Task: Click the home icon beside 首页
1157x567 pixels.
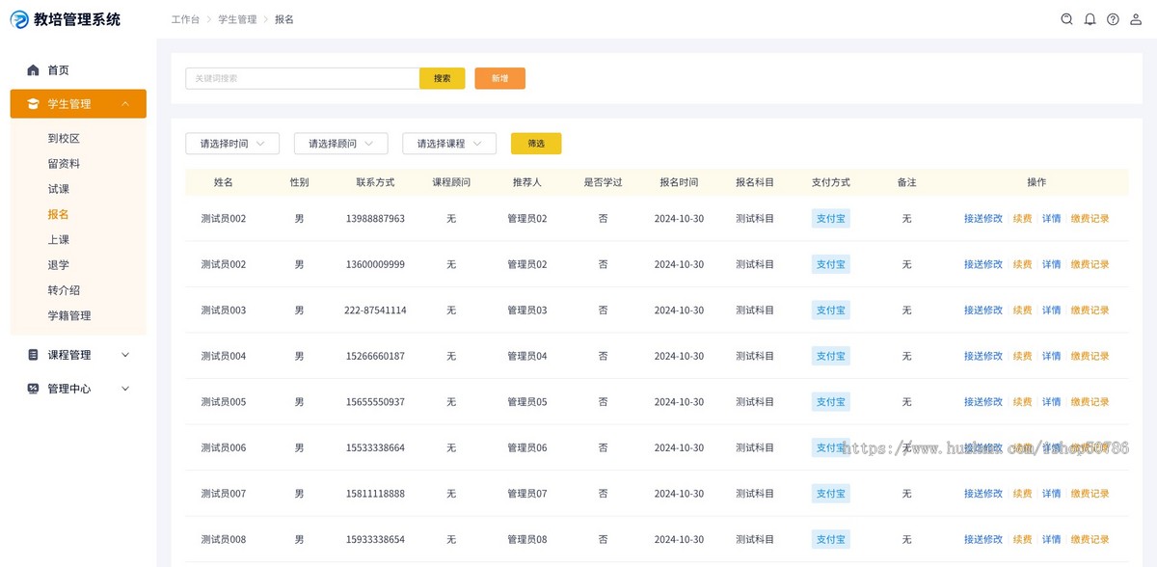Action: click(x=33, y=70)
